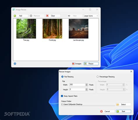The image size is (138, 120).
Task: Cancel the Resize Images dialog
Action: pos(107,111)
